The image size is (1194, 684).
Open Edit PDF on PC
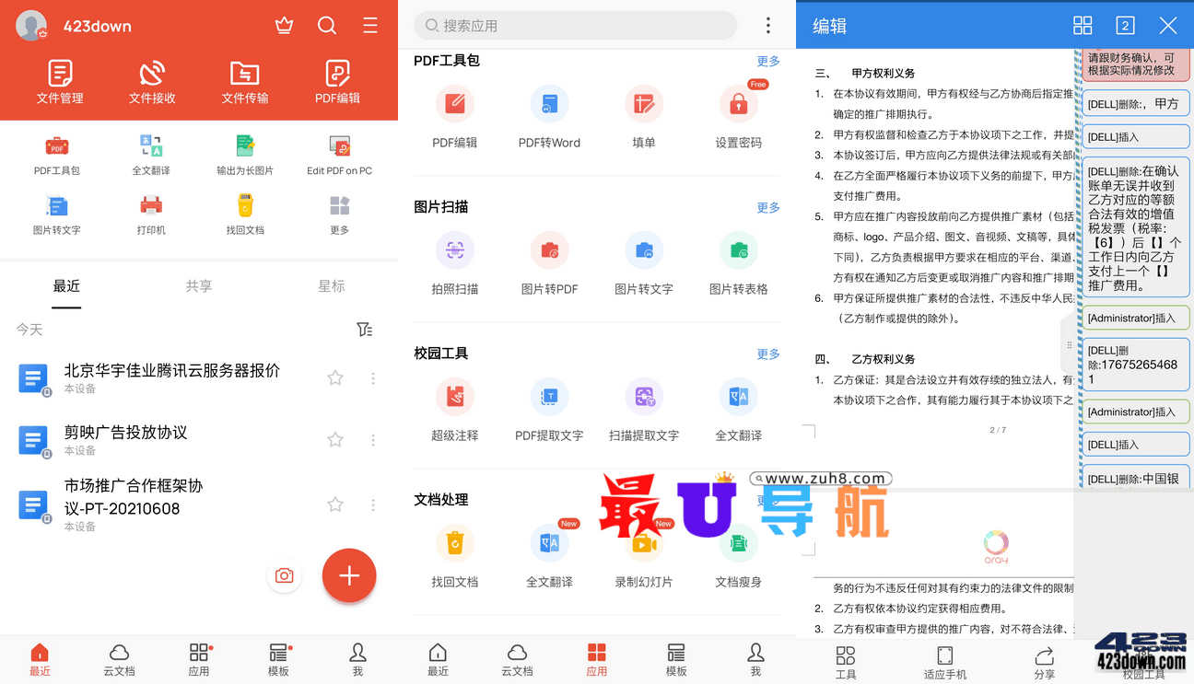pyautogui.click(x=340, y=156)
